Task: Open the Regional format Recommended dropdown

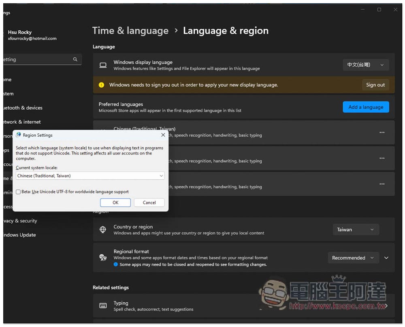Action: [x=353, y=258]
